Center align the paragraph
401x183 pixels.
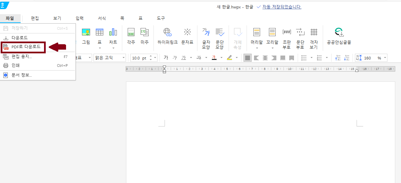coord(265,58)
